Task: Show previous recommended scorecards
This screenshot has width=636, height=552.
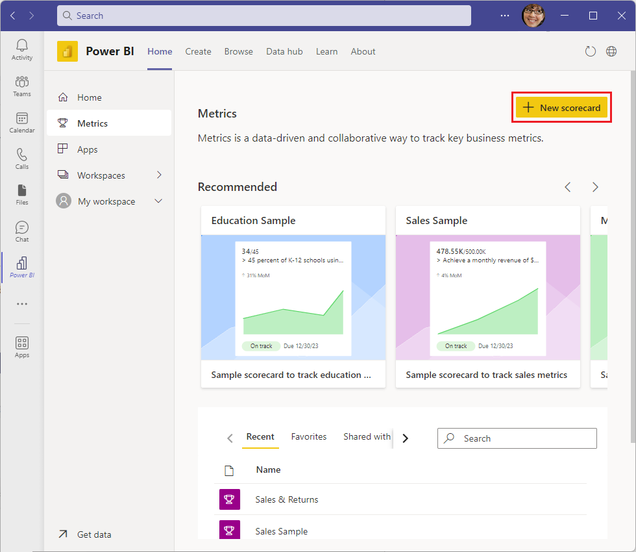Action: pos(568,187)
